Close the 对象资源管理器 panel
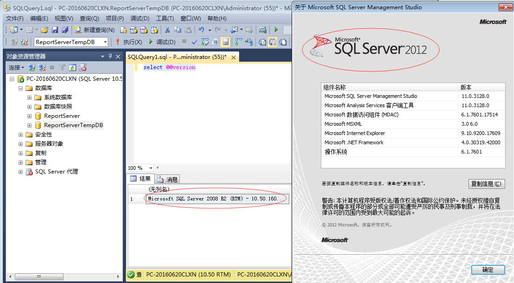Screen dimensions: 514x283 (118, 56)
